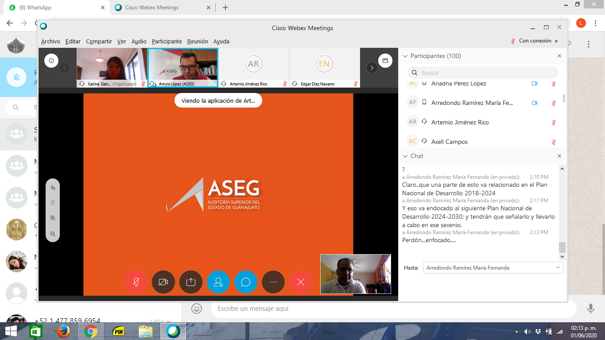Open Windows Start menu

(x=11, y=331)
